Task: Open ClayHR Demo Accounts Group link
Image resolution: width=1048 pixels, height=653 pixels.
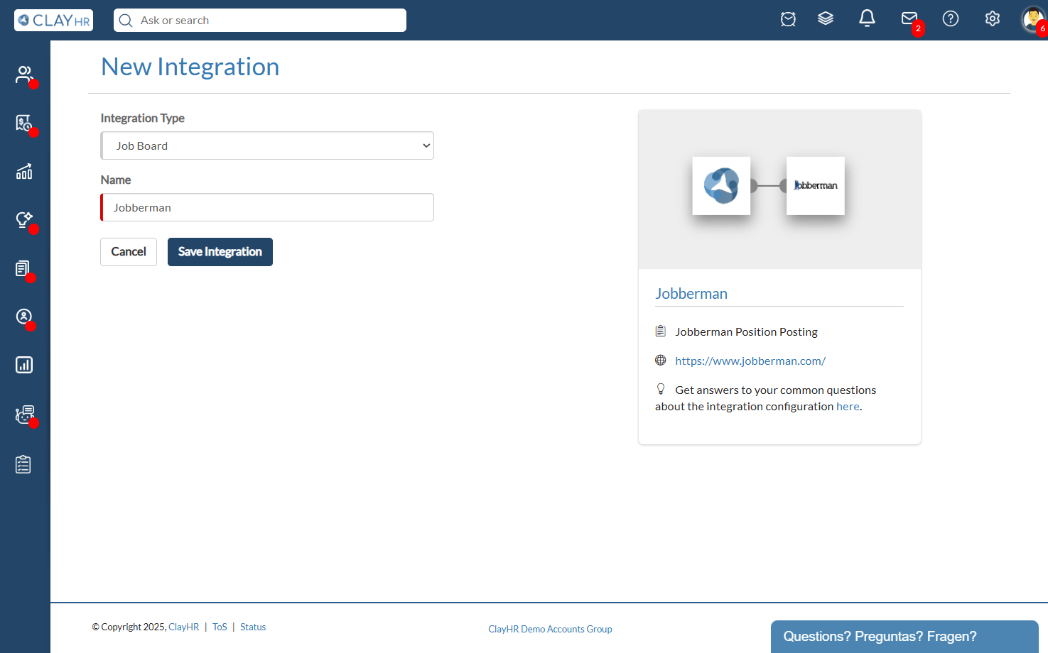Action: coord(550,630)
